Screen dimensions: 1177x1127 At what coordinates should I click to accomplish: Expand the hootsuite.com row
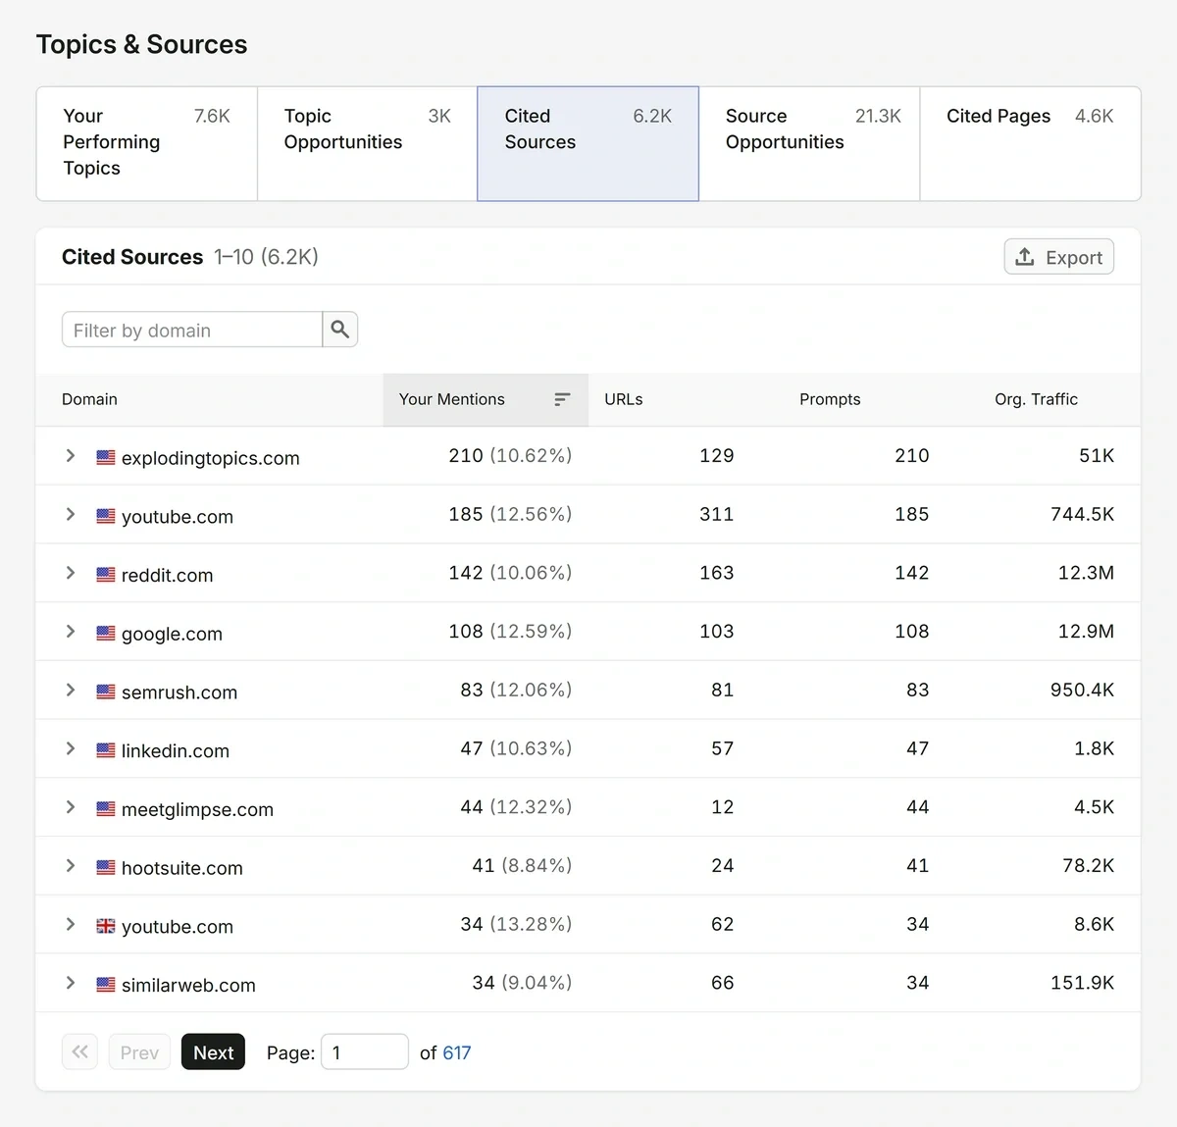[x=71, y=866]
